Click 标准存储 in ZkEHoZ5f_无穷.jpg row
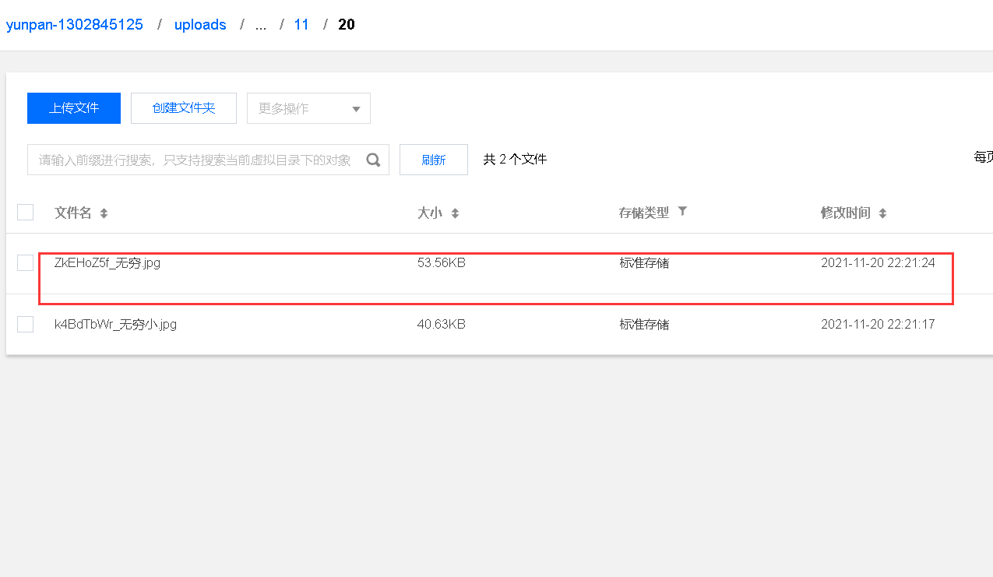 click(x=644, y=263)
